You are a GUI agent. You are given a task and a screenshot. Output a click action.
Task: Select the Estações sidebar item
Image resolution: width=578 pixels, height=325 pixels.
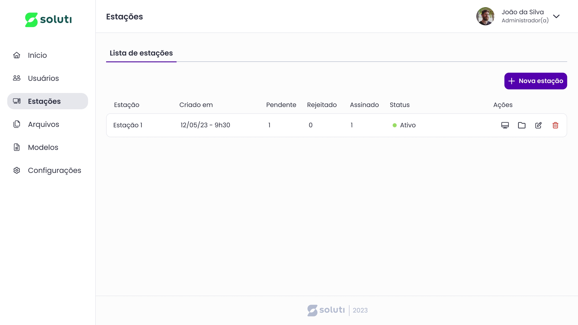(44, 101)
